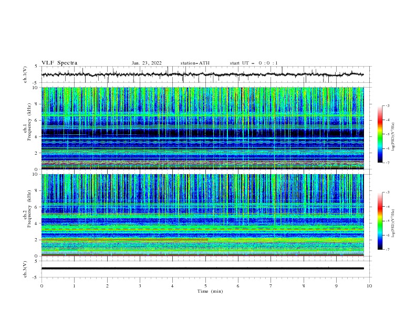
Task: Click the "station=ATH" header label
Action: pyautogui.click(x=195, y=63)
